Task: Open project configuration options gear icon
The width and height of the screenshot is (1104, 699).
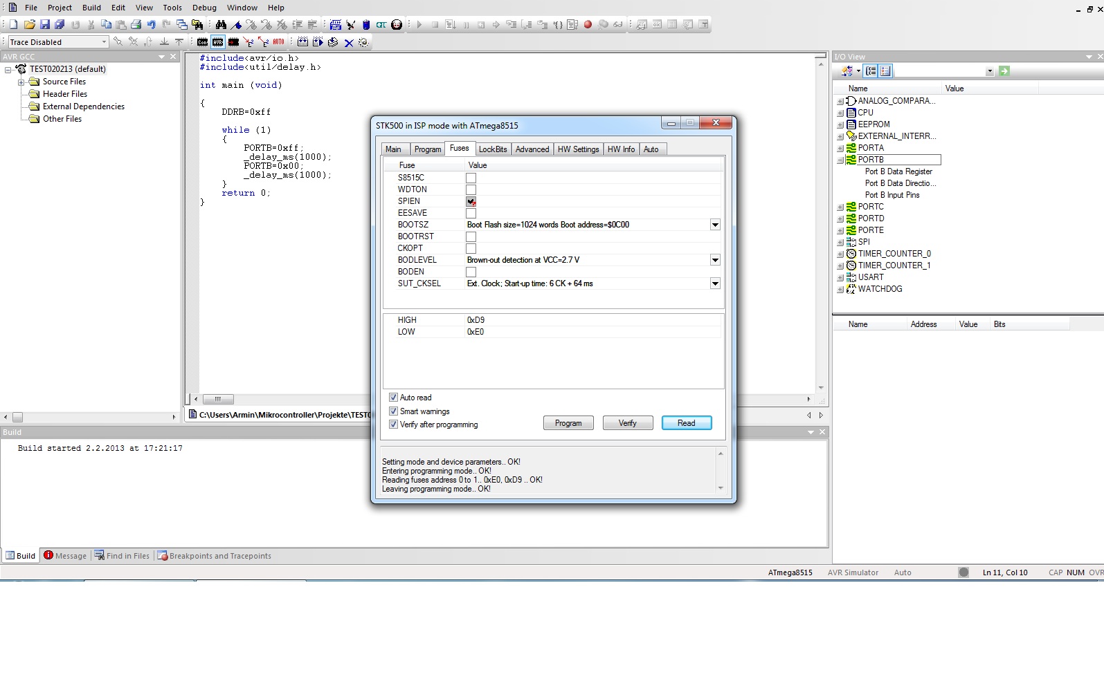Action: pos(363,42)
